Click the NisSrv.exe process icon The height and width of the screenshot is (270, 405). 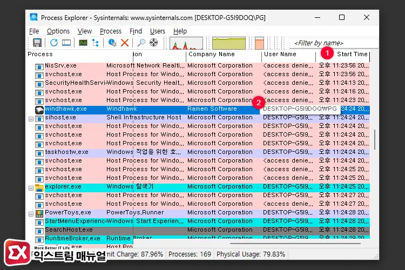[39, 66]
